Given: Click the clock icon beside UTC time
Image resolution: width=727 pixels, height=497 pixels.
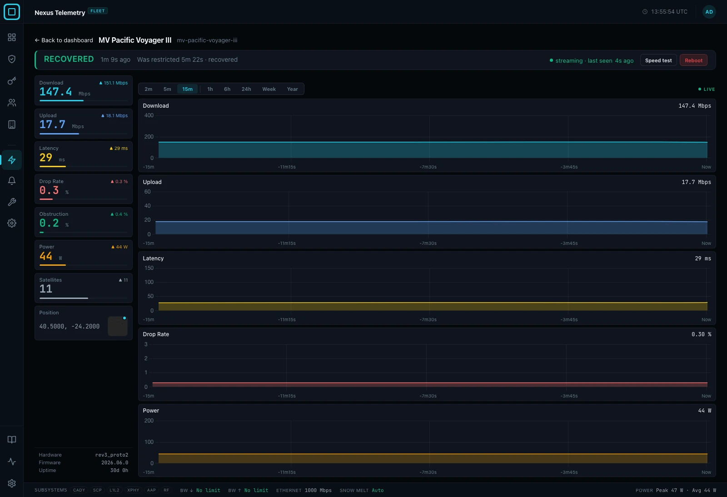Looking at the screenshot, I should tap(645, 12).
